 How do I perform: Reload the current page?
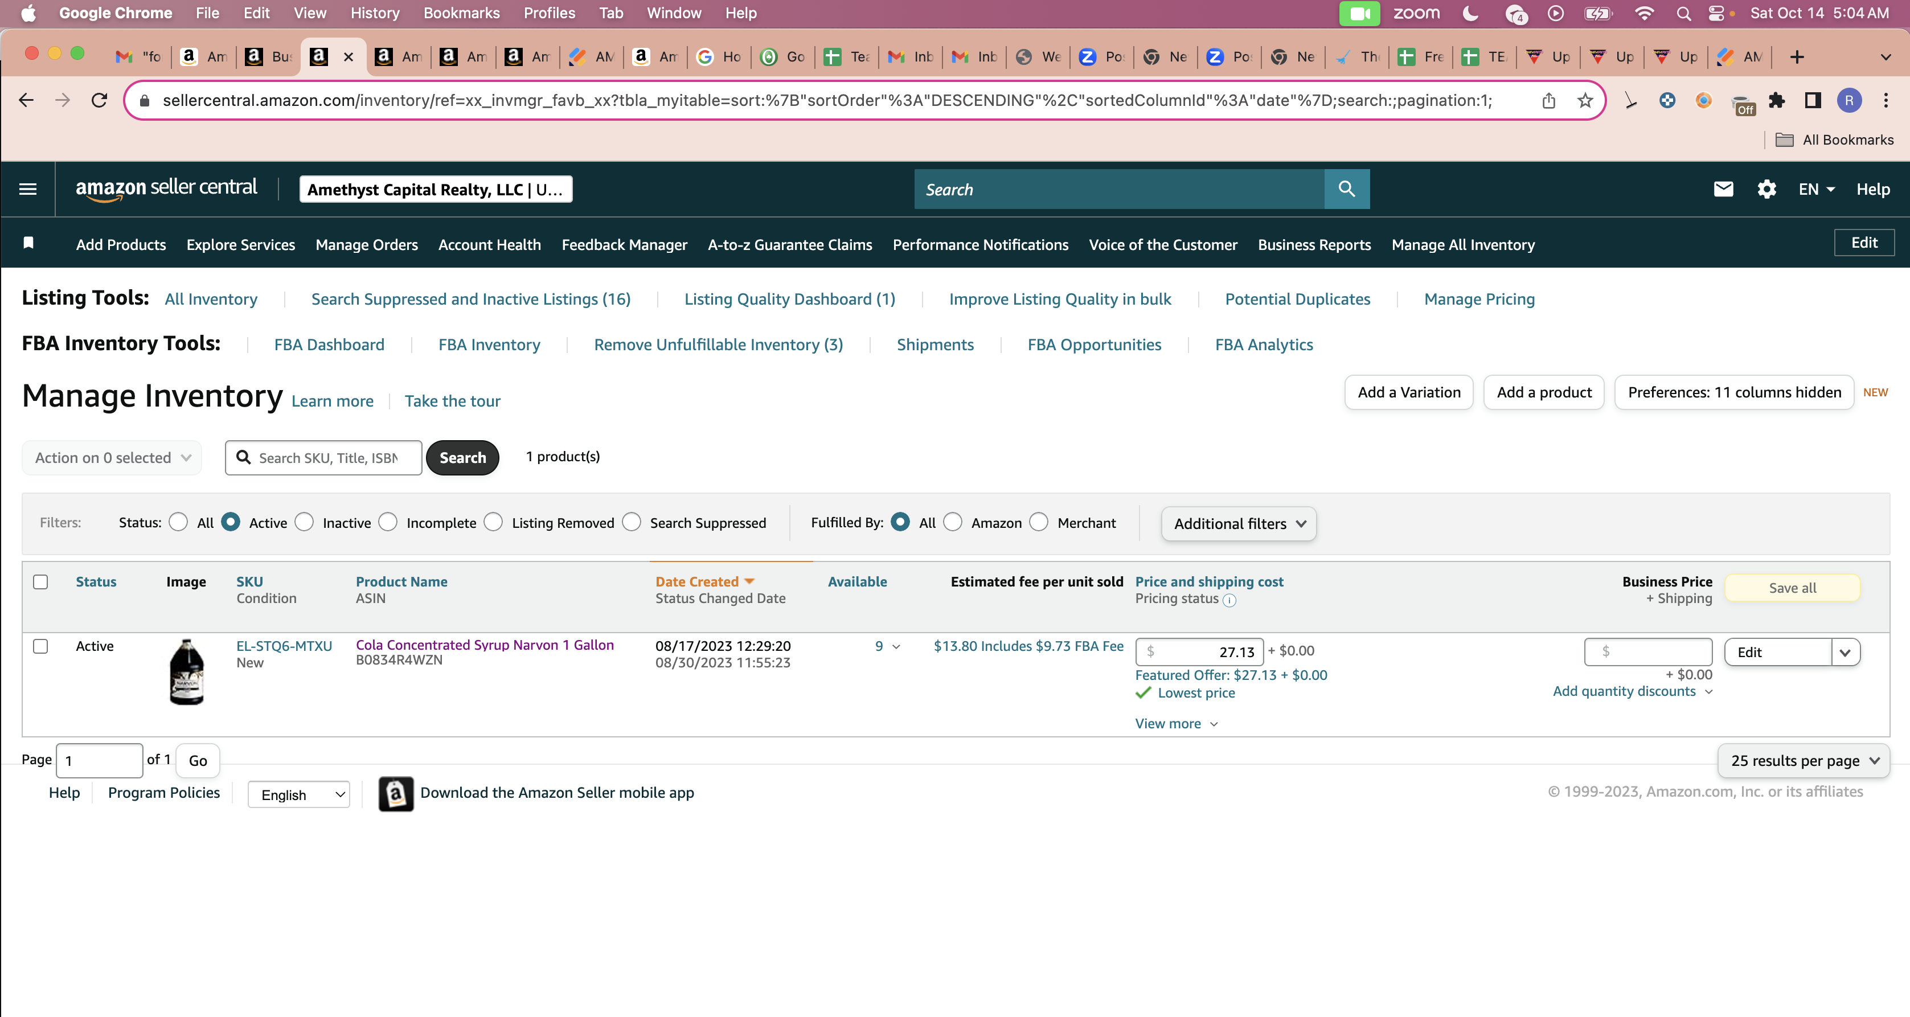(x=99, y=100)
